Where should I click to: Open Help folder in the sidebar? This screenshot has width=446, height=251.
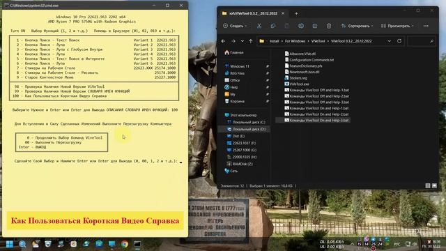[234, 87]
